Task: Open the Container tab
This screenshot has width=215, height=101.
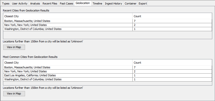Action: click(x=131, y=3)
